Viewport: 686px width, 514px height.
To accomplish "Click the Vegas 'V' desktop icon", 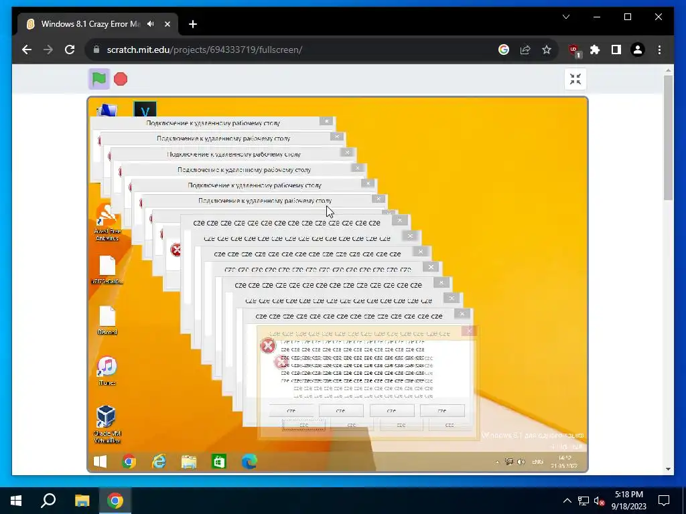I will pyautogui.click(x=145, y=109).
